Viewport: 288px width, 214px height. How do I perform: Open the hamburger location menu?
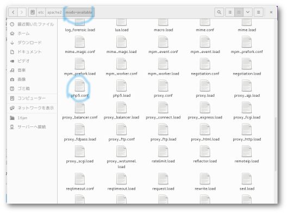click(x=259, y=13)
